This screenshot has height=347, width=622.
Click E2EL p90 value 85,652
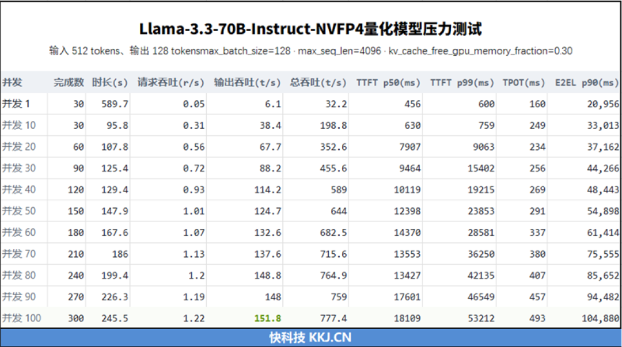[603, 276]
